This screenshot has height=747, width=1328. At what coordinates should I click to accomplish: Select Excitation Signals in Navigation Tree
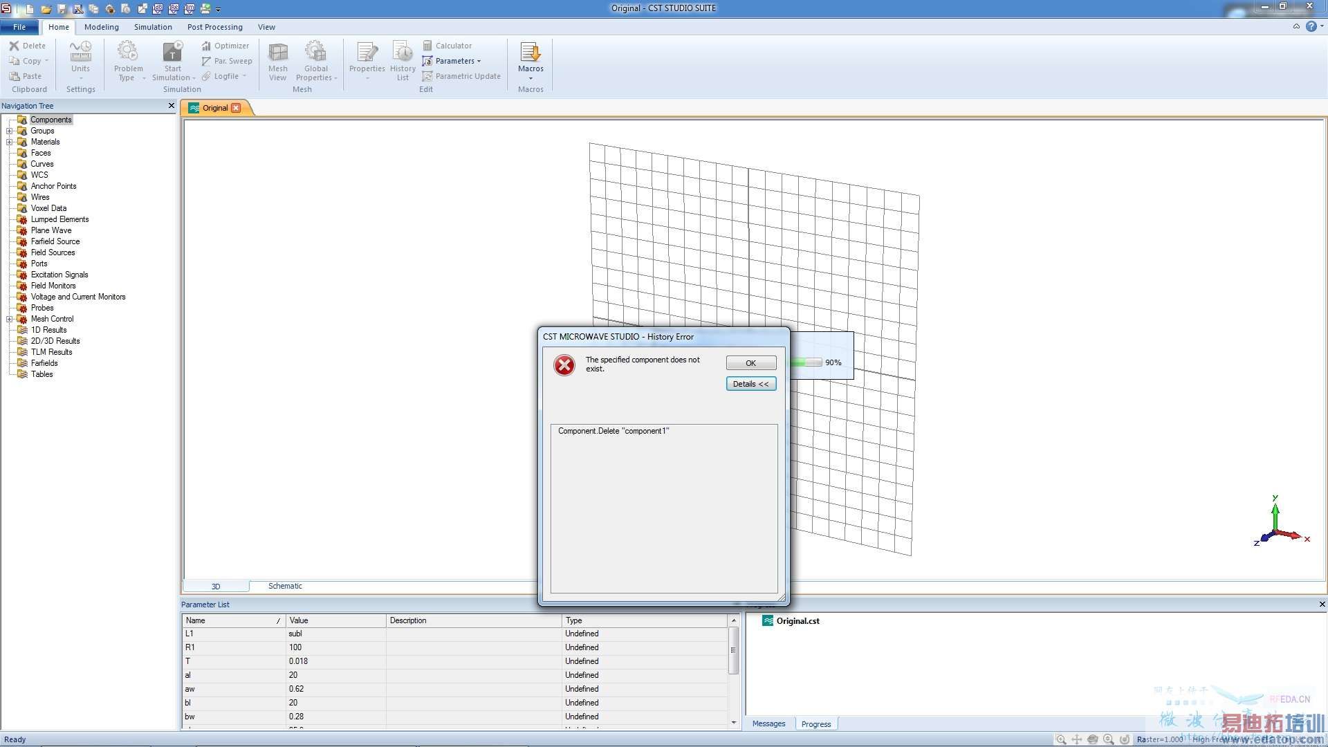(59, 275)
